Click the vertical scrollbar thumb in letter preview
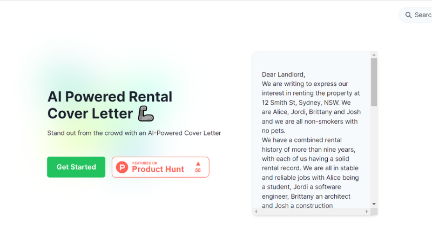The width and height of the screenshot is (432, 243). [x=374, y=82]
